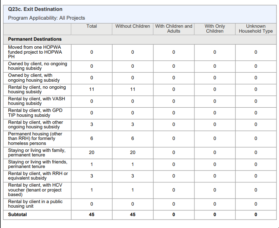
Task: Click 'Moved from one HOPWA funded project' row label
Action: (35, 52)
